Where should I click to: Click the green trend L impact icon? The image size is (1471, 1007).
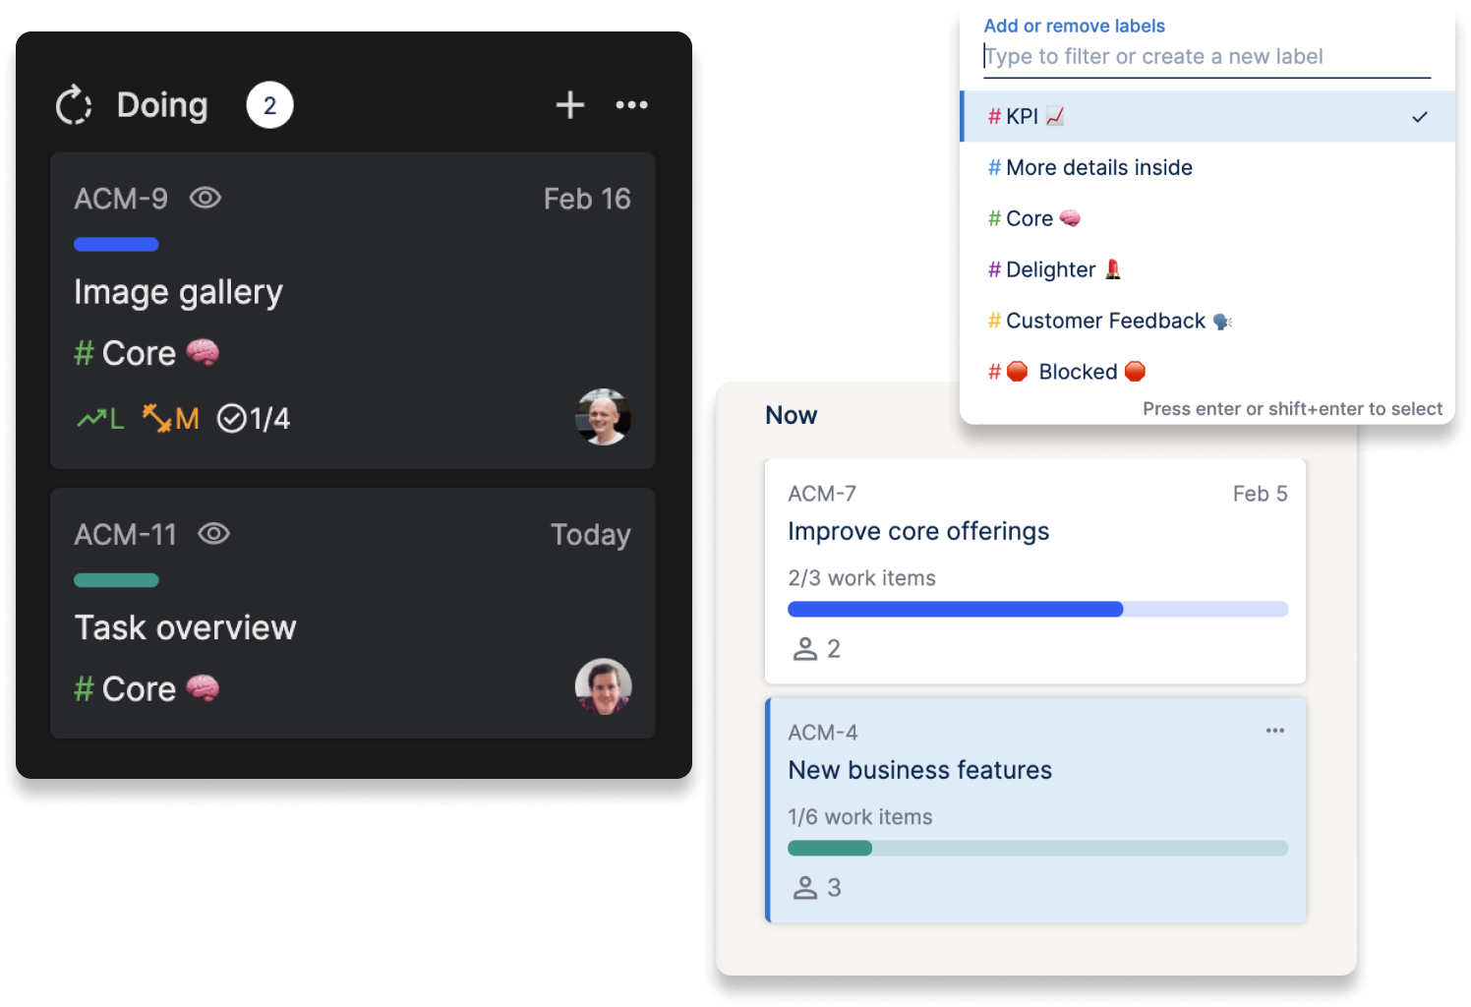tap(91, 419)
